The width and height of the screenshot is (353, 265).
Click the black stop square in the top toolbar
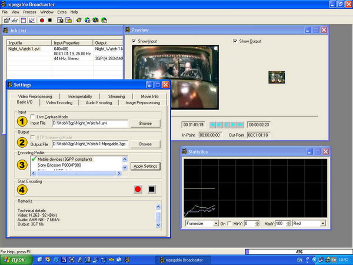coord(50,20)
